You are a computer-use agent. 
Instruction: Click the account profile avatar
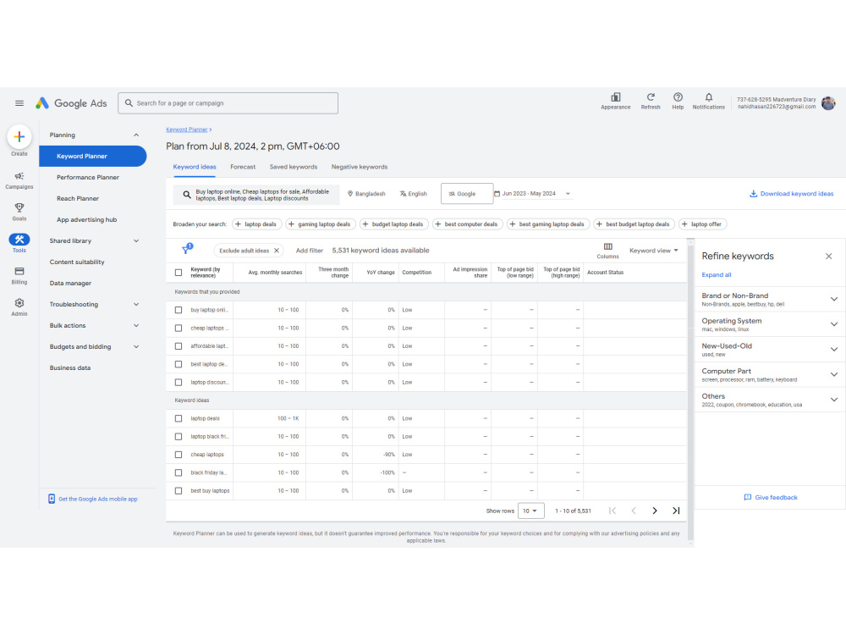pos(828,102)
